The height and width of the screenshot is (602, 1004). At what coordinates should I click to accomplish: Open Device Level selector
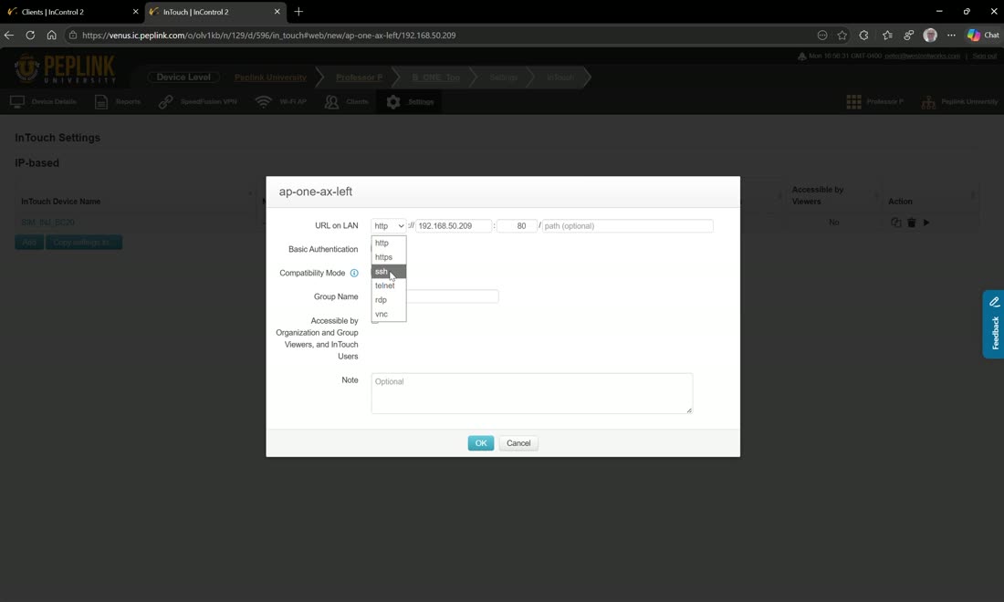[183, 77]
